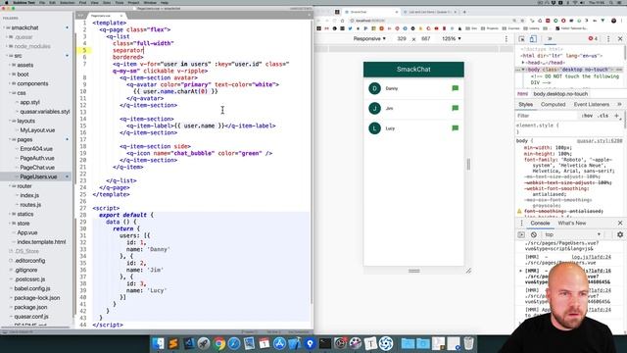Open Console settings gear

[620, 235]
